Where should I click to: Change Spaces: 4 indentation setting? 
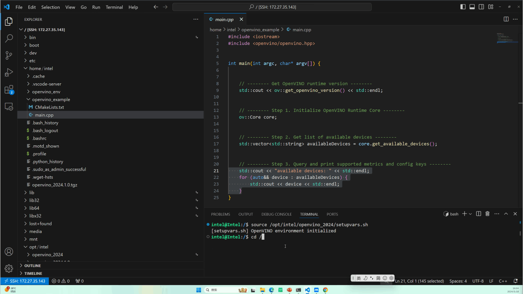458,281
